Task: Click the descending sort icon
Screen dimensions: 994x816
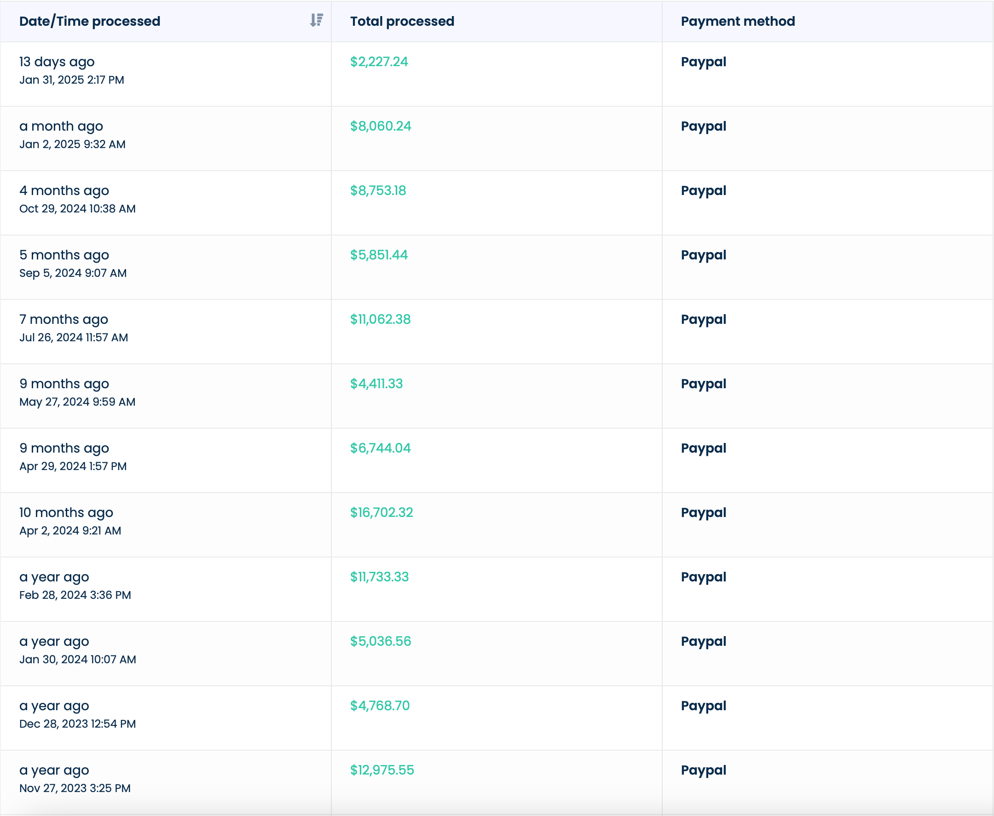Action: pos(317,20)
